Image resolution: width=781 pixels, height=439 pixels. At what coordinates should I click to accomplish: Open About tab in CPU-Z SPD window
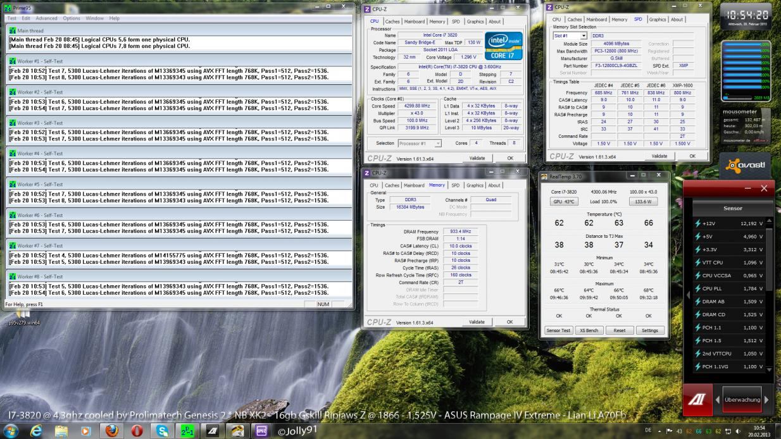pyautogui.click(x=677, y=20)
